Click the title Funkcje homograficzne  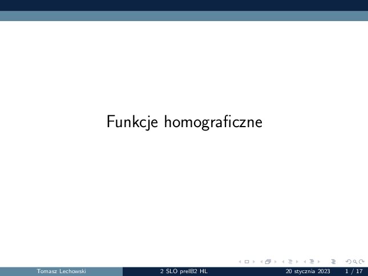pos(184,121)
